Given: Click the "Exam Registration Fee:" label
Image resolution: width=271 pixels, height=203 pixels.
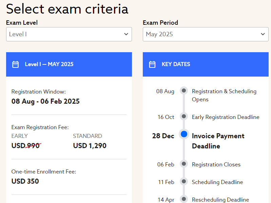Looking at the screenshot, I should (40, 127).
